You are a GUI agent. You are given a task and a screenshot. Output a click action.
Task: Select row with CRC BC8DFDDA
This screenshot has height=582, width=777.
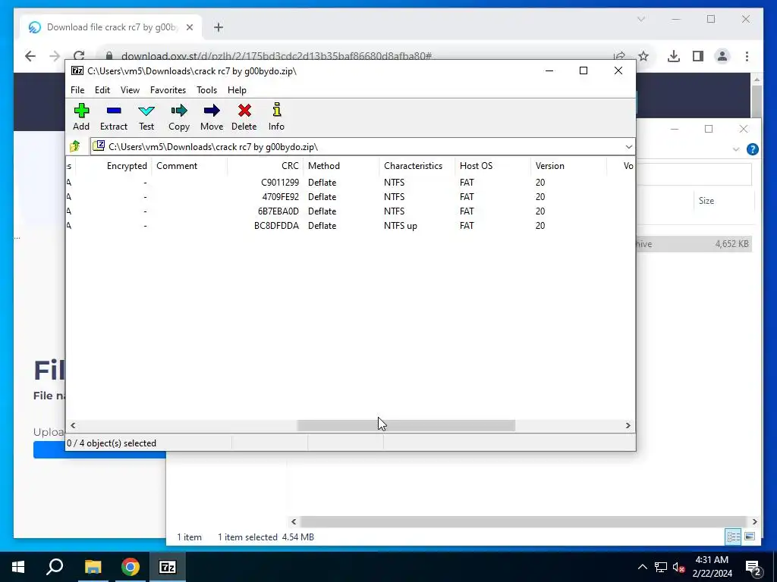(x=351, y=226)
